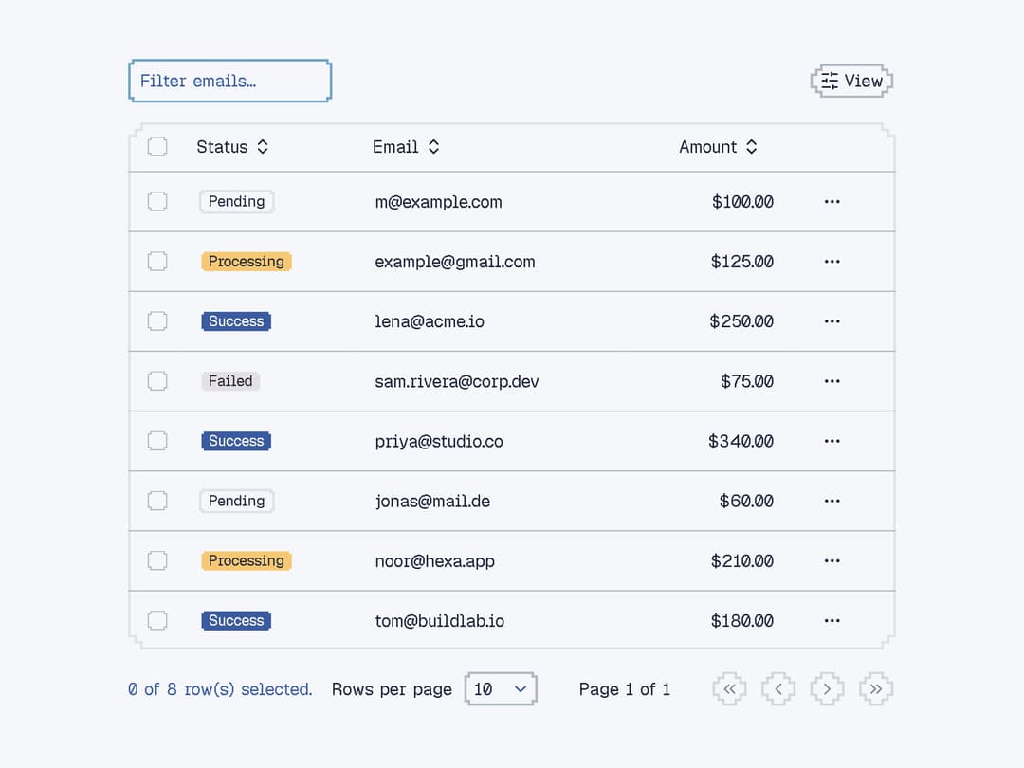Image resolution: width=1024 pixels, height=768 pixels.
Task: Click the Pending badge for m@example.com
Action: tap(236, 201)
